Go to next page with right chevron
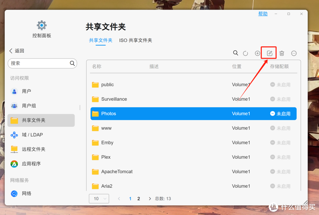Screen dimensions: 319x215 click(150, 199)
